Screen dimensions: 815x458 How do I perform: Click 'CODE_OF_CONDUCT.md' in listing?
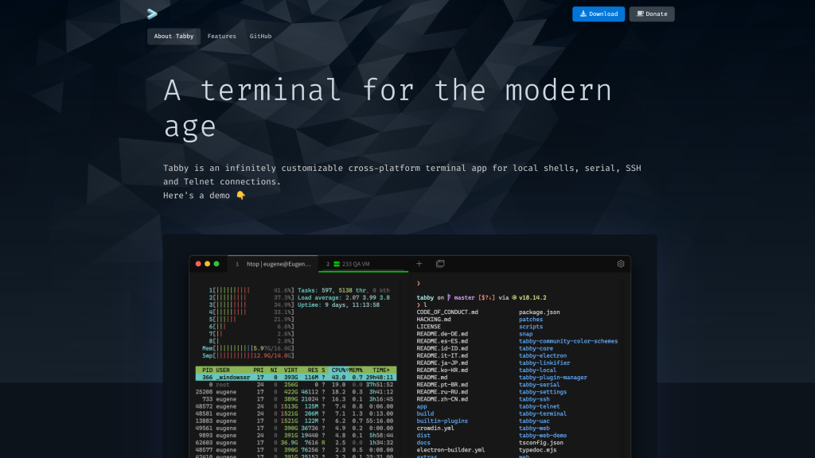(x=447, y=312)
